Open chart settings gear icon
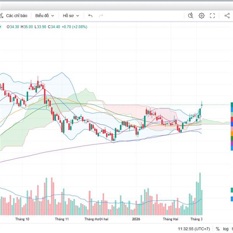 202,16
